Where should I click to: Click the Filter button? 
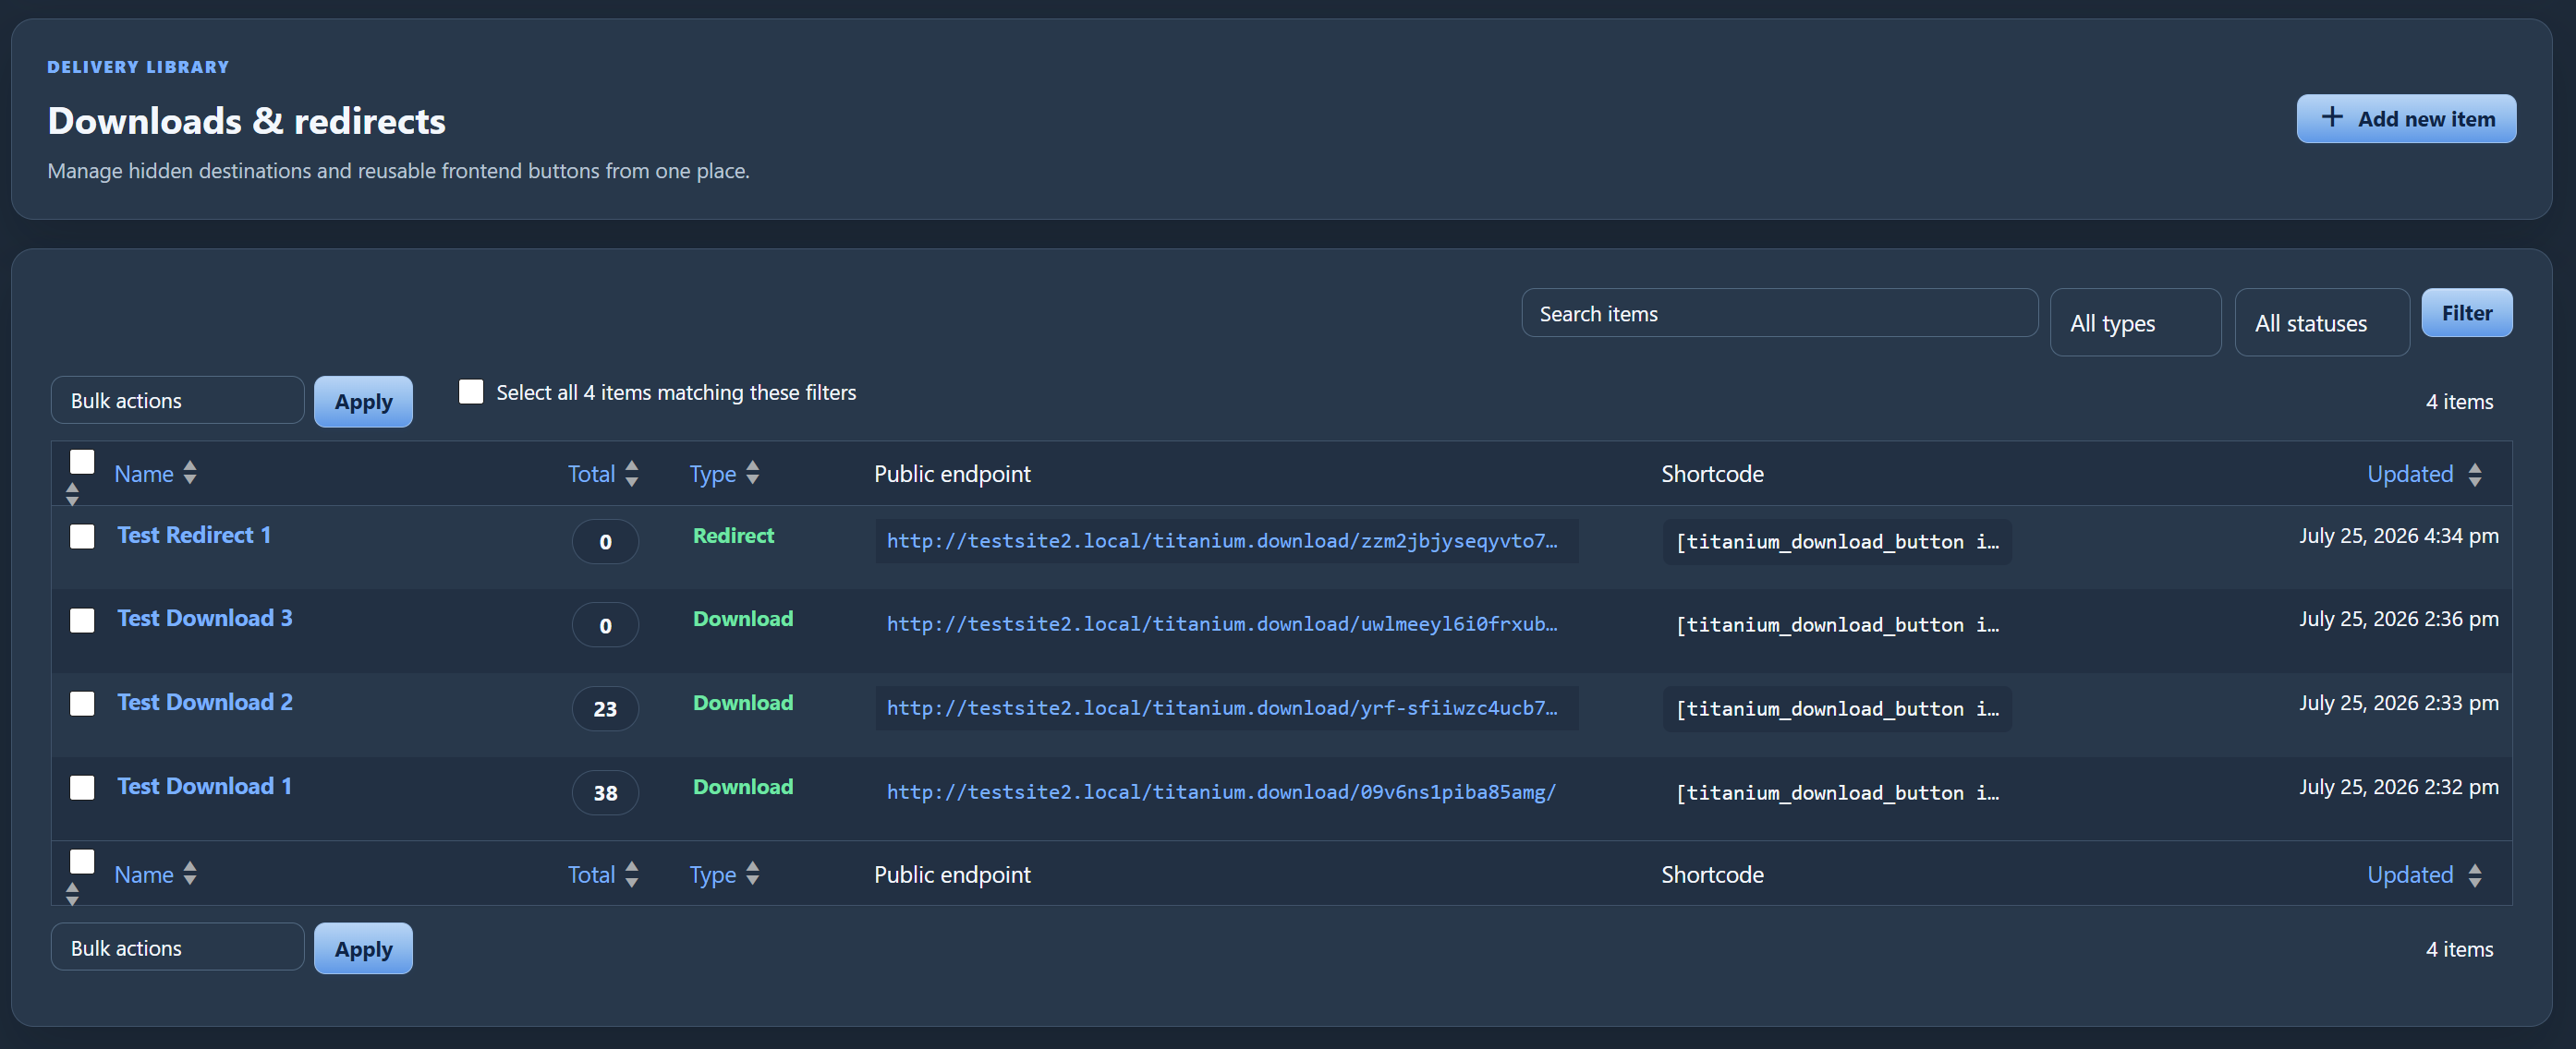click(2466, 313)
